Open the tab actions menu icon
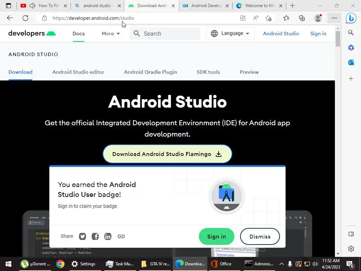 point(8,6)
